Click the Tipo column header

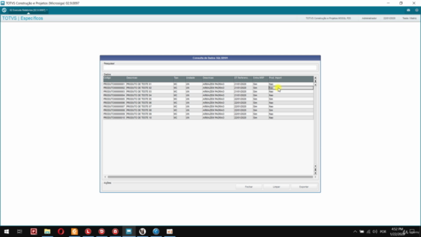(180, 79)
